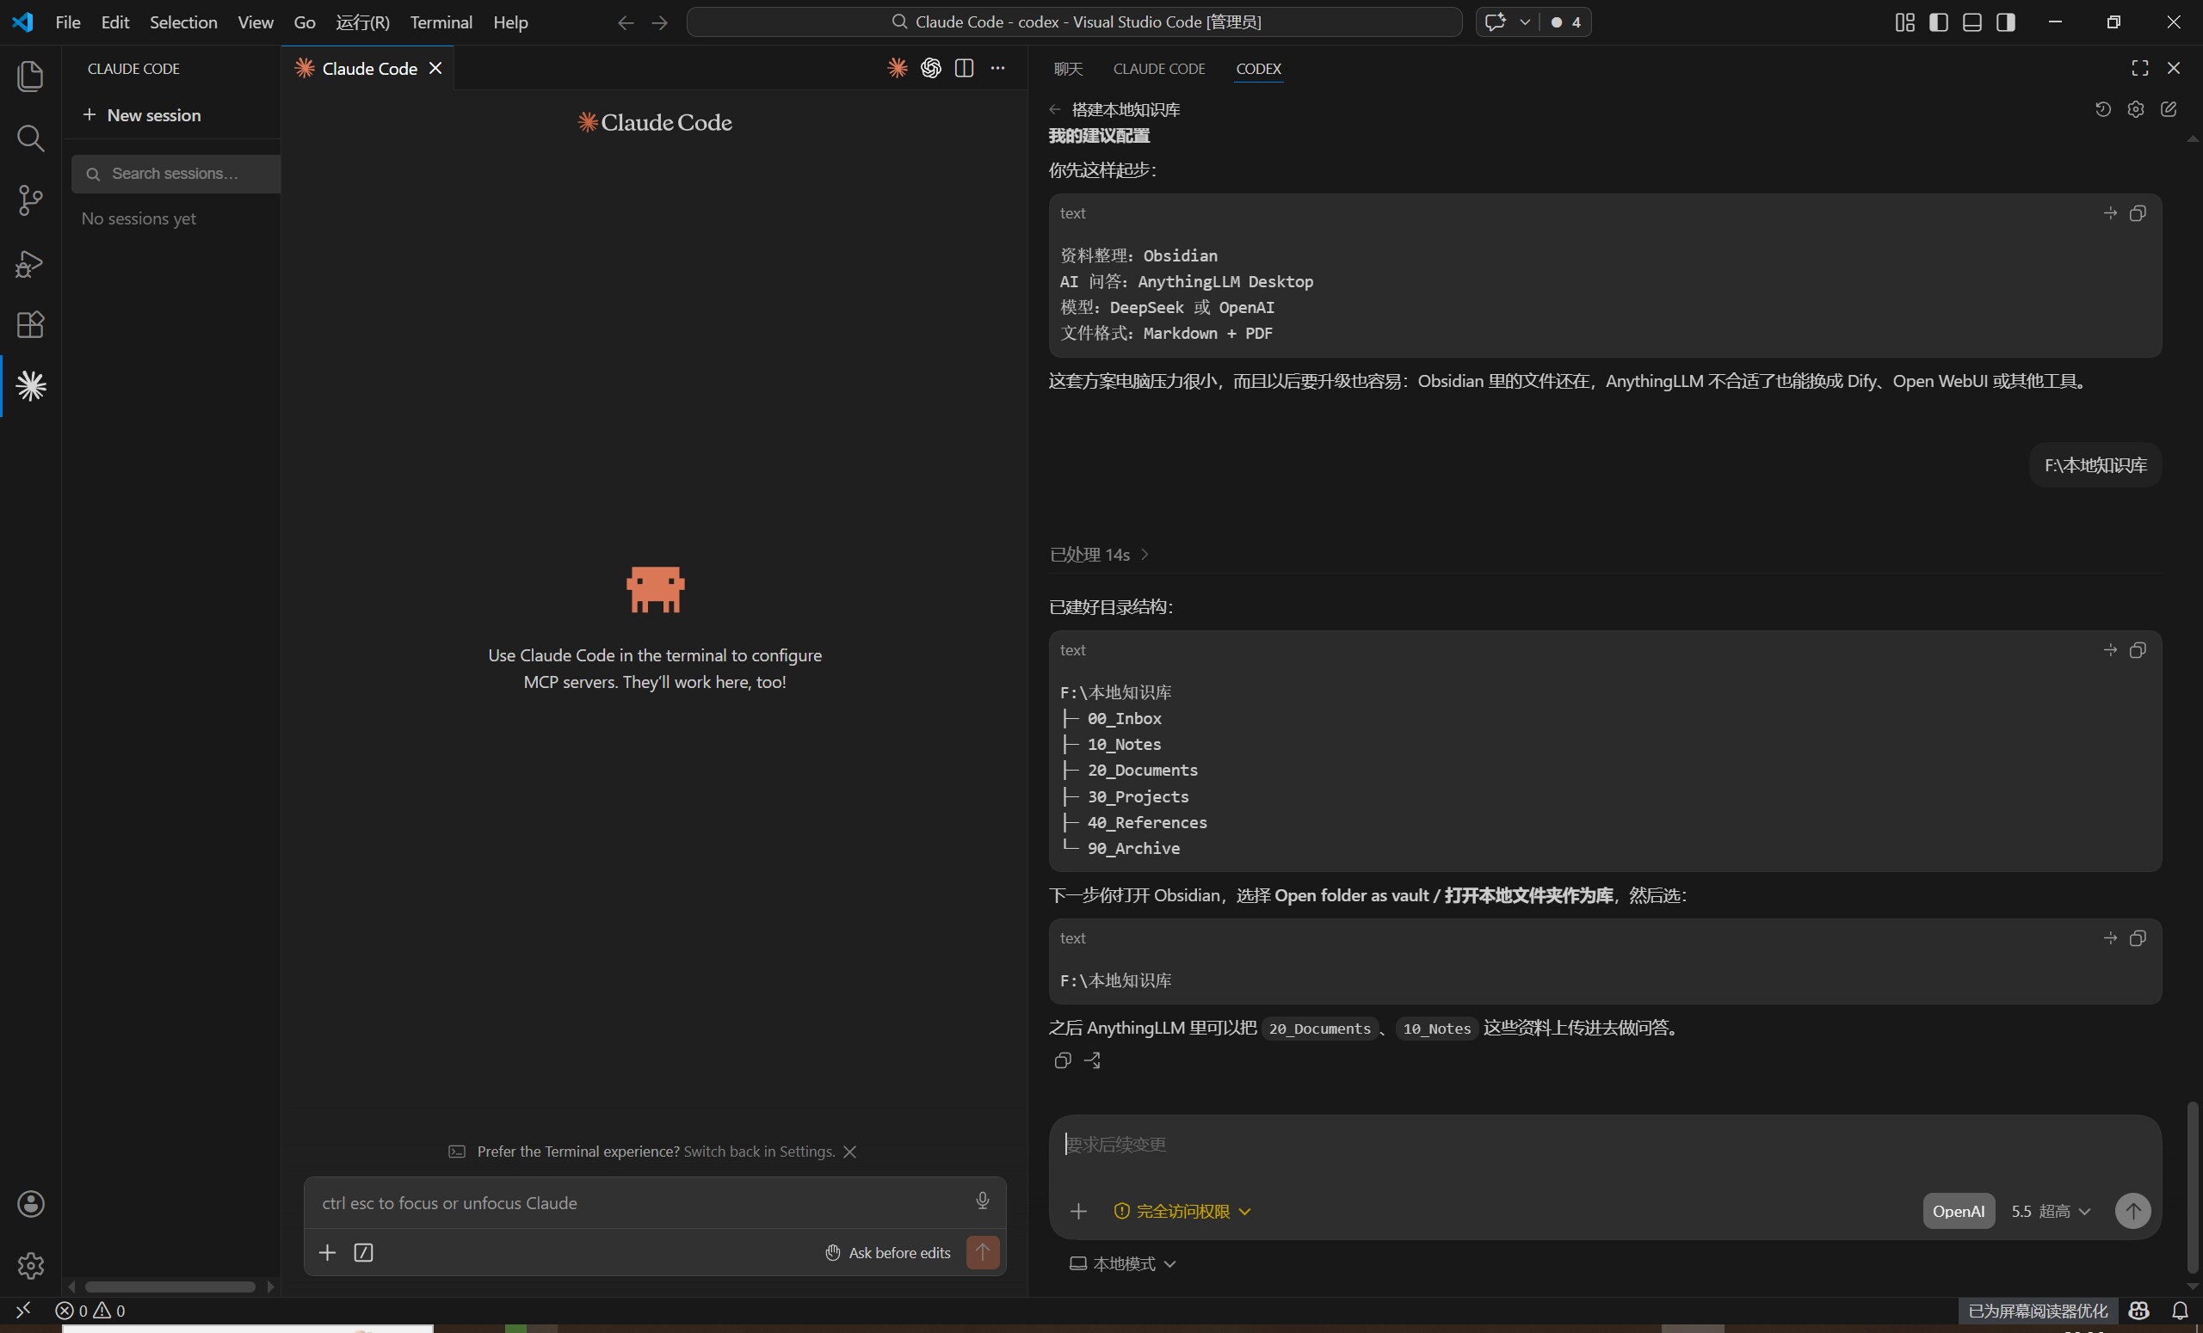Expand the 完全访问权限 permission dropdown

coord(1182,1212)
